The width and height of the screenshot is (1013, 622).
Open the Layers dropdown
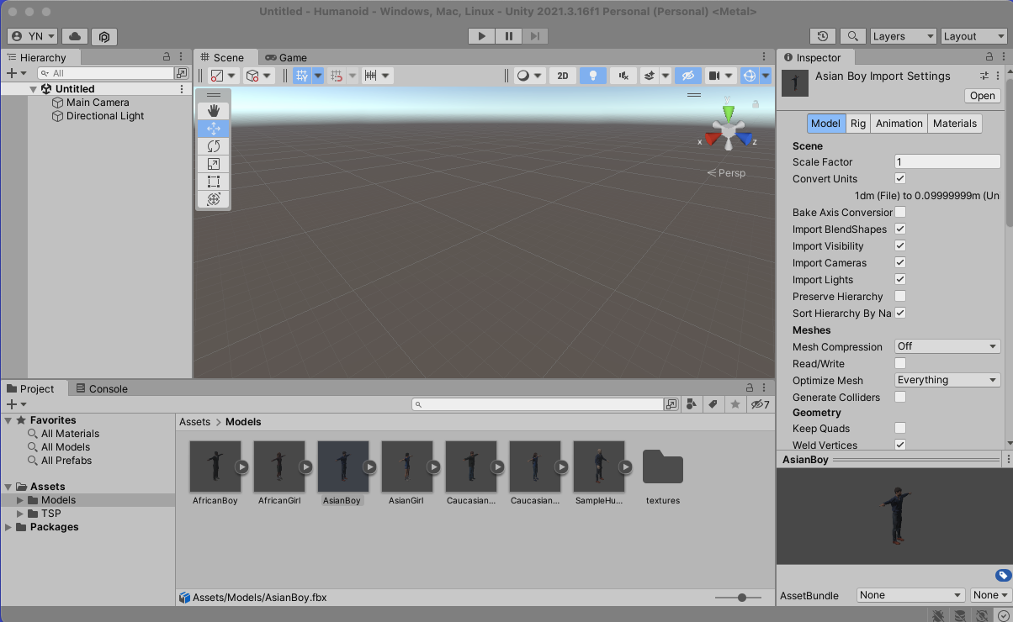tap(902, 36)
